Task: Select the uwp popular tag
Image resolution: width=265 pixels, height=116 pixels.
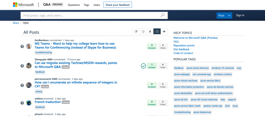Action: tap(239, 68)
